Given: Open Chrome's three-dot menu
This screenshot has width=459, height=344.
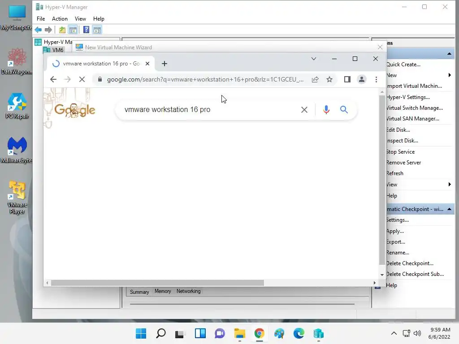Looking at the screenshot, I should tap(376, 79).
